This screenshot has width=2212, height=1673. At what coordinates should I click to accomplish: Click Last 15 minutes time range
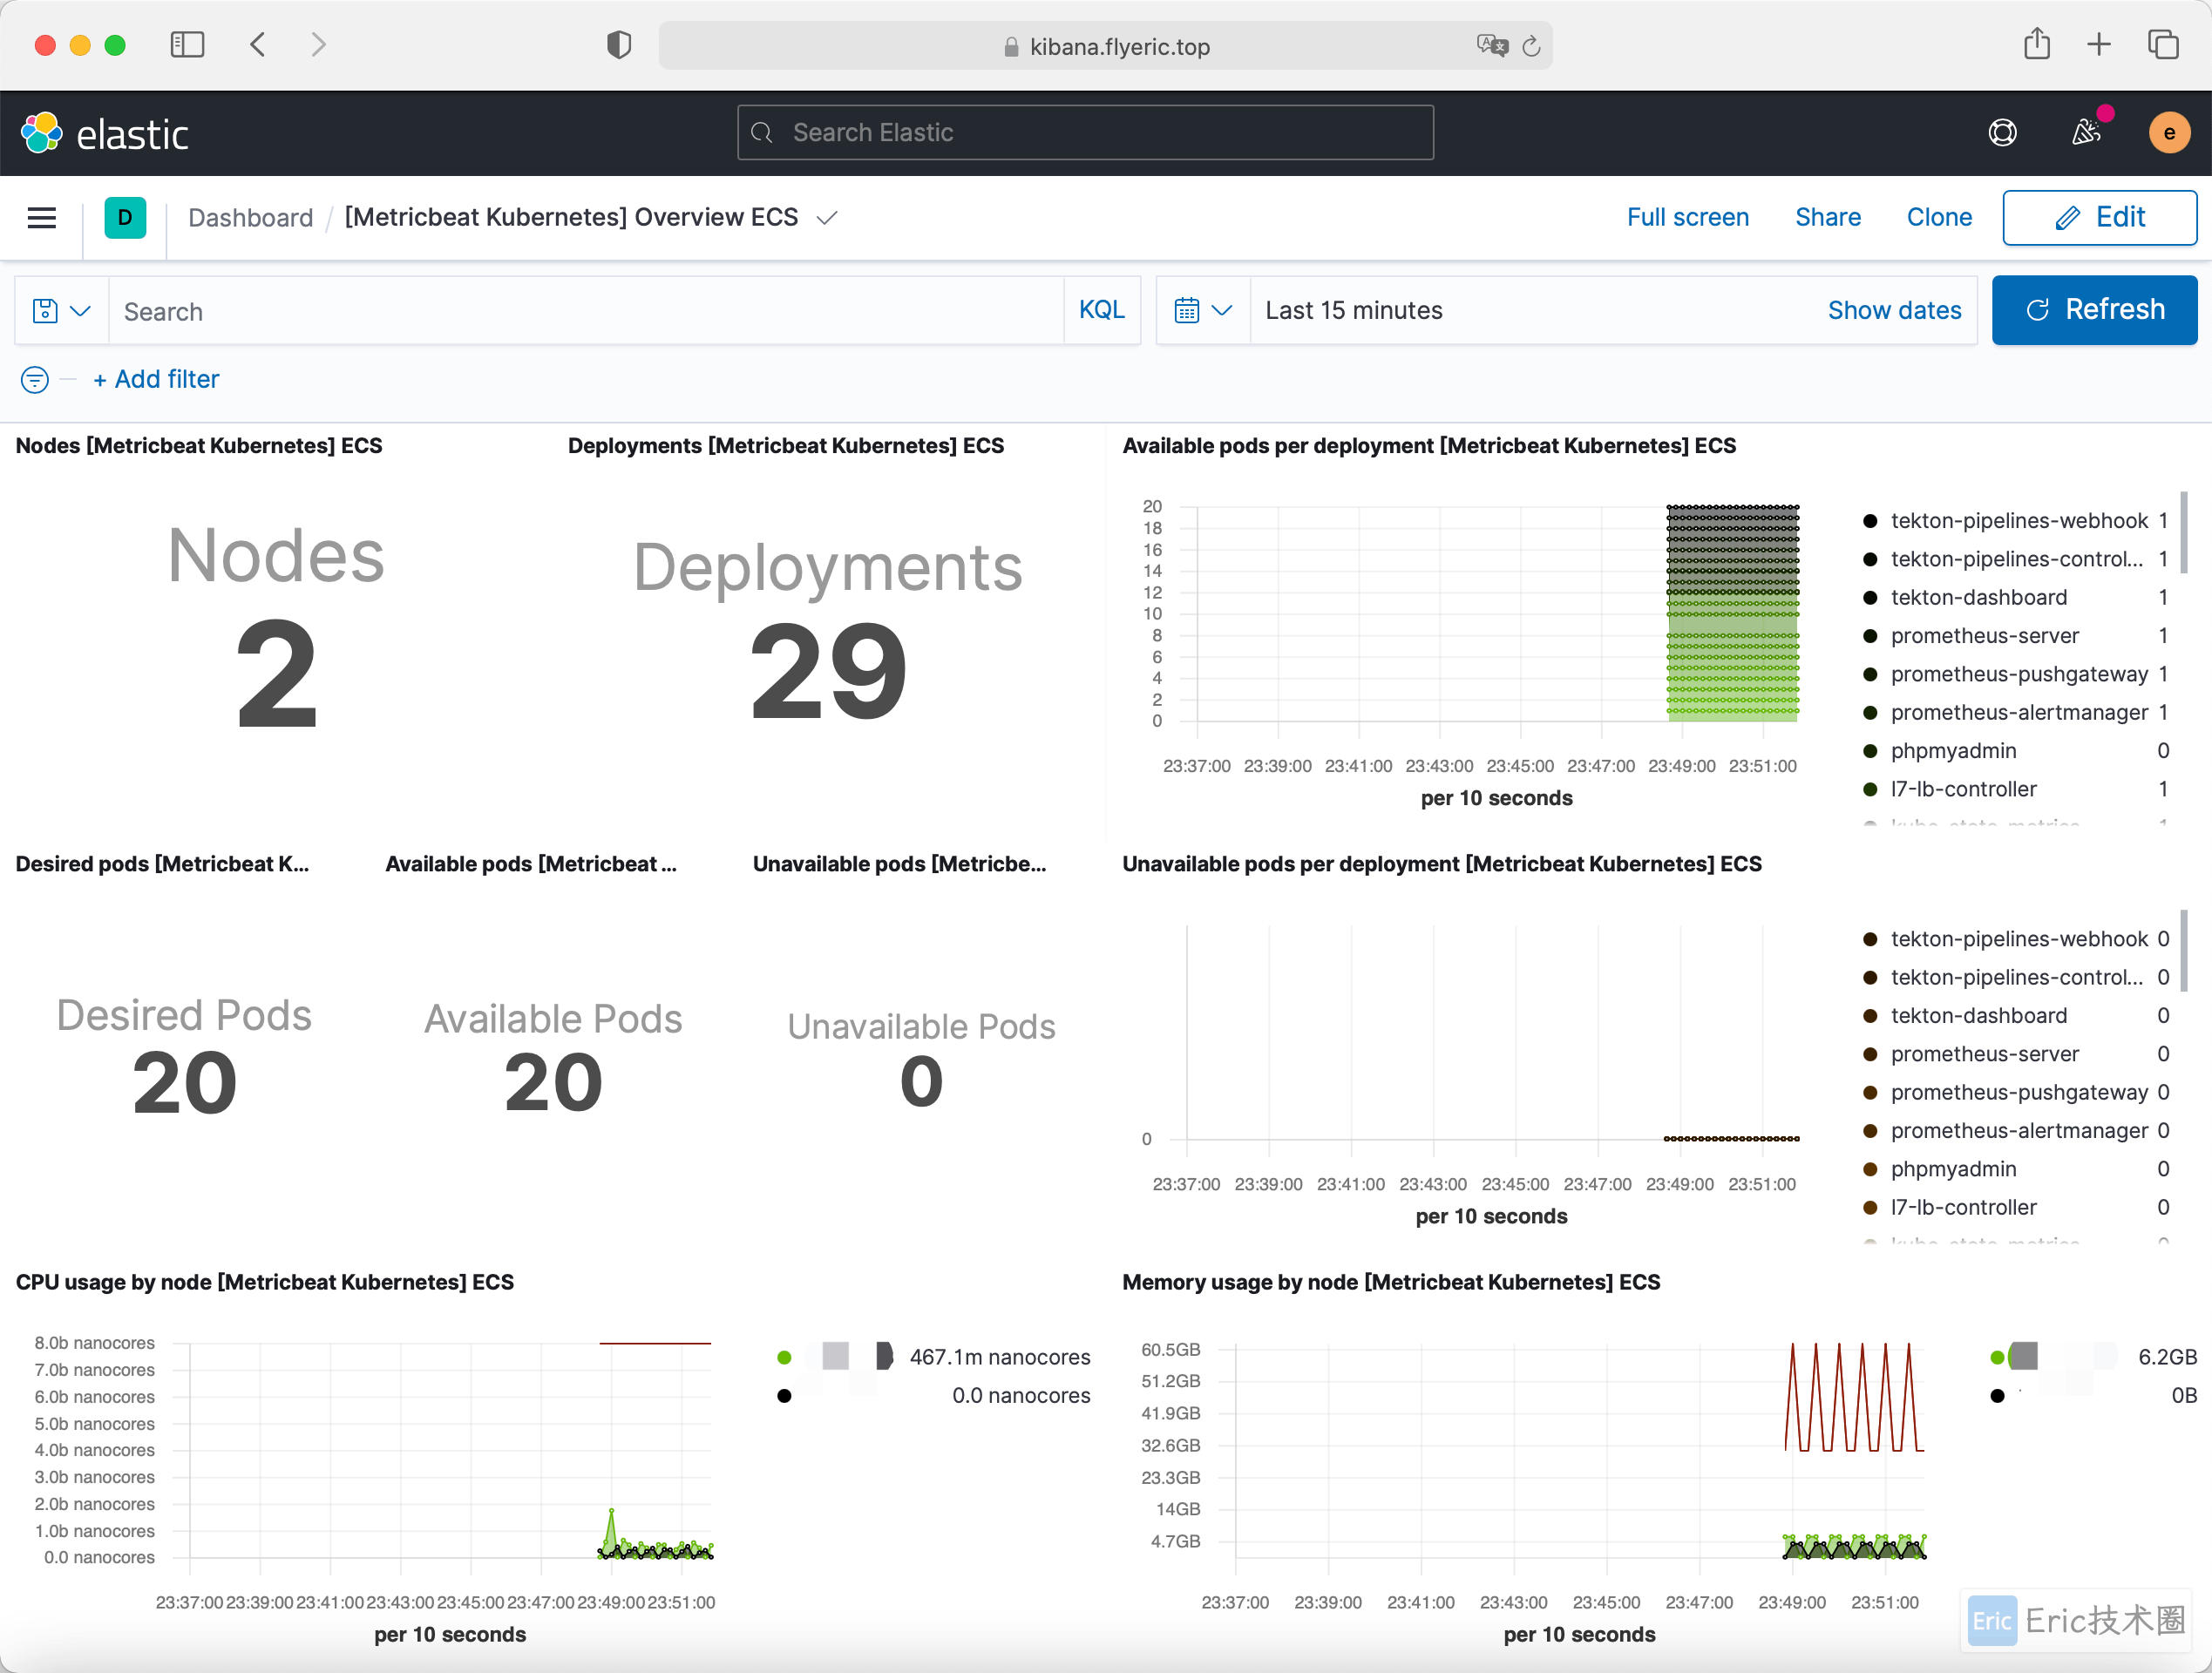(1353, 310)
